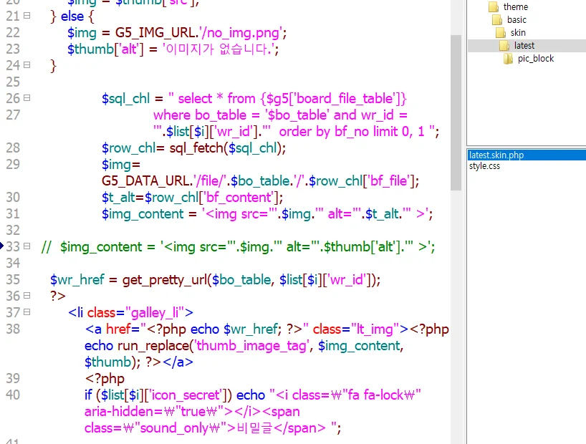This screenshot has height=444, width=586.
Task: Click $t_alt variable on line 30
Action: 117,198
